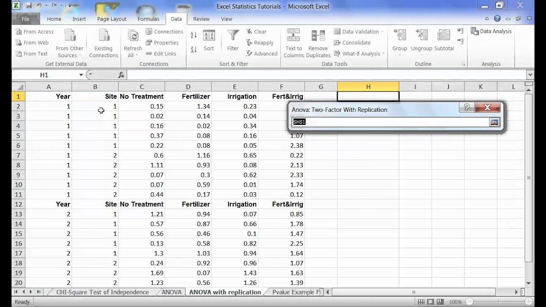Click the From Text icon
Viewport: 546px width, 307px height.
(x=19, y=54)
